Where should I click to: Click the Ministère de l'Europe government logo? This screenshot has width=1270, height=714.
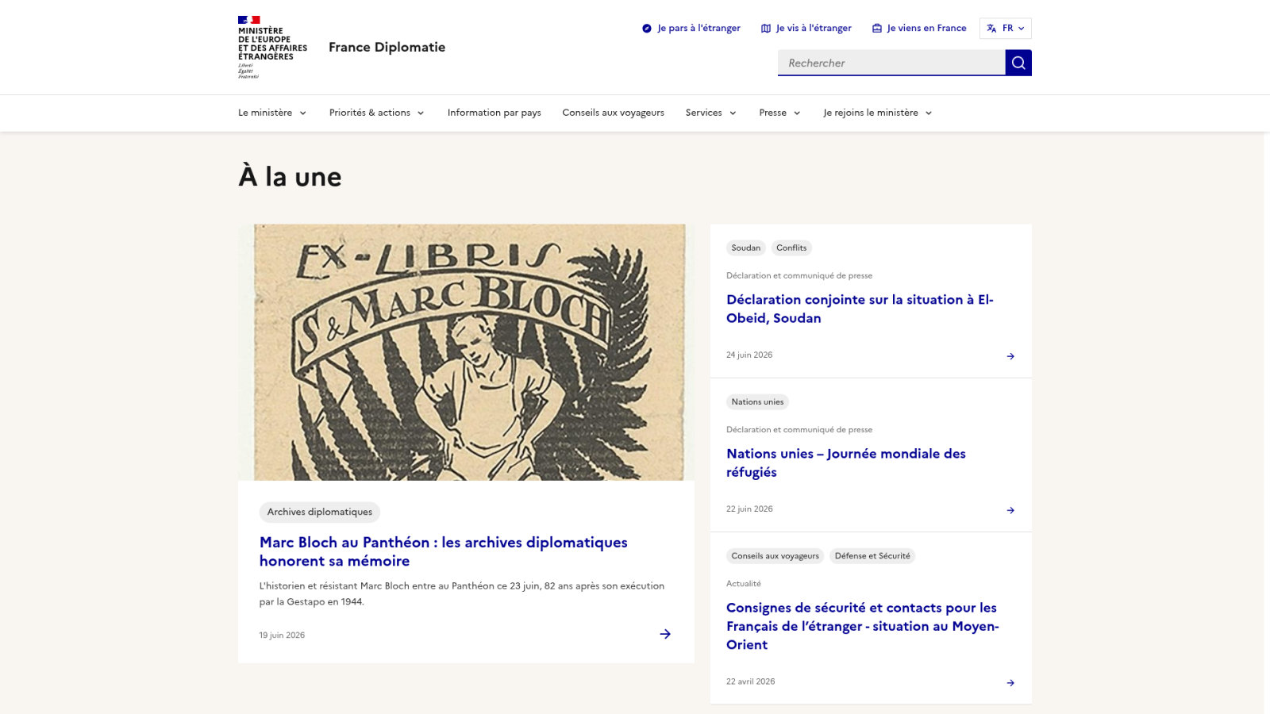[x=272, y=47]
